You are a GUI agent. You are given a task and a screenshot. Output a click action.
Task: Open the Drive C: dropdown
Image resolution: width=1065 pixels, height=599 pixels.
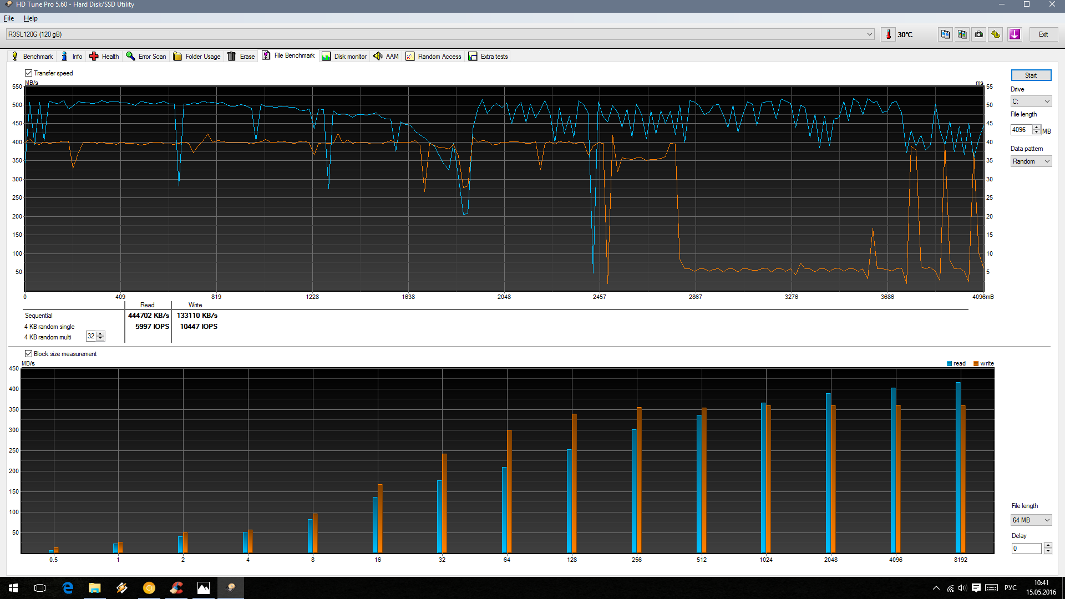click(1031, 101)
